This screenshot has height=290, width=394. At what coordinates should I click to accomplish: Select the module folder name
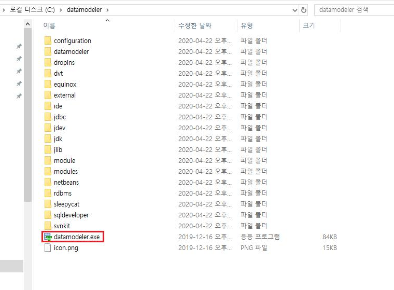point(65,160)
